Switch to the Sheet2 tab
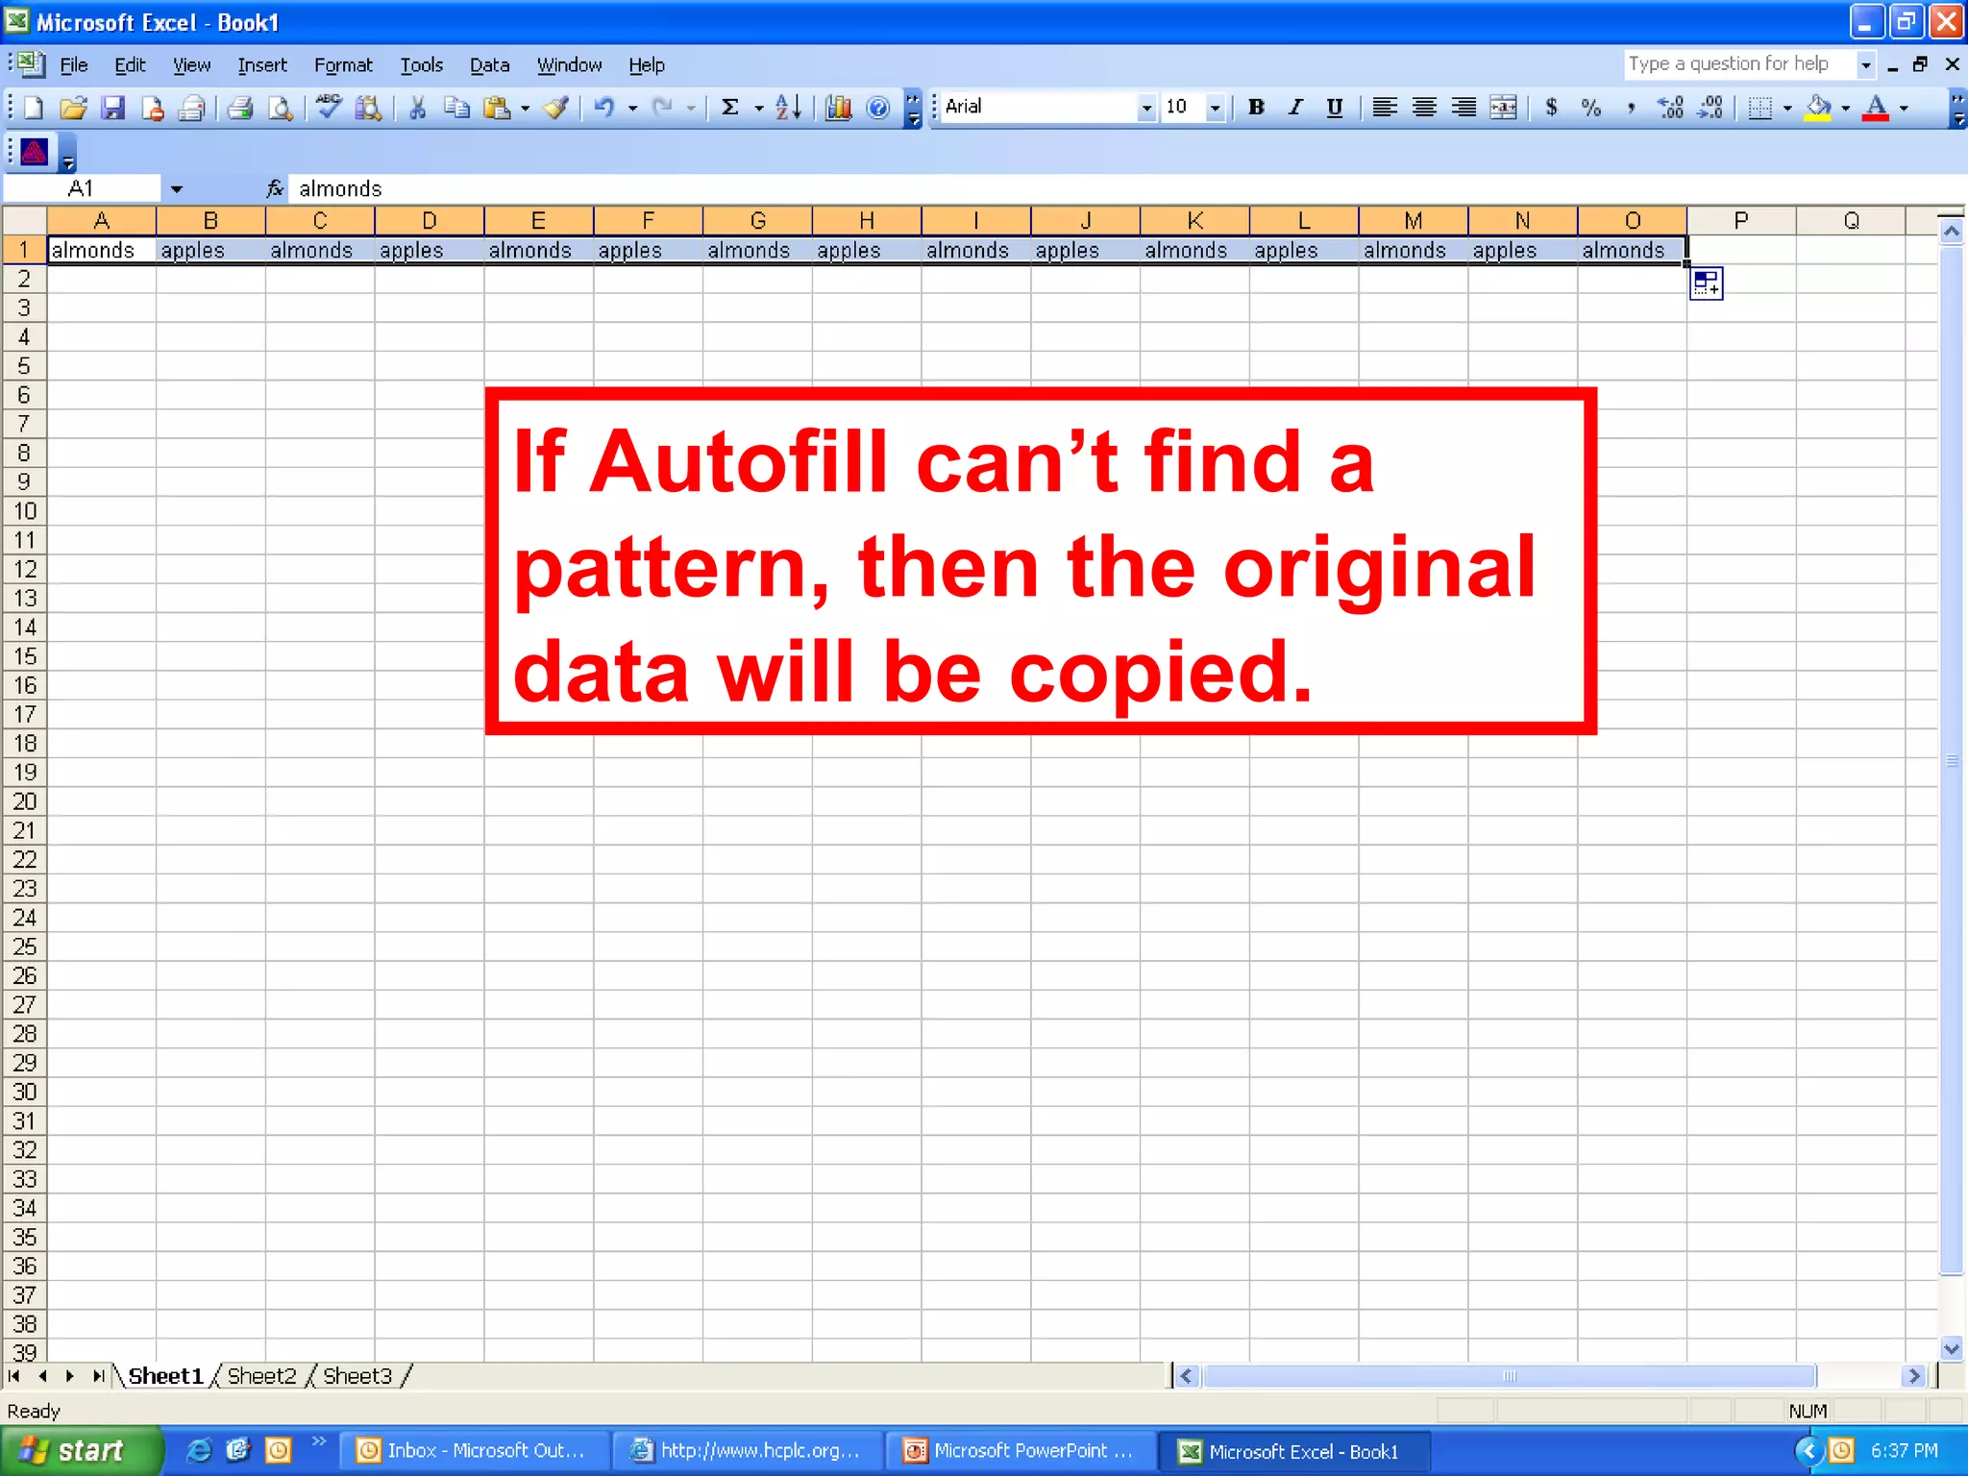This screenshot has width=1968, height=1476. point(261,1376)
